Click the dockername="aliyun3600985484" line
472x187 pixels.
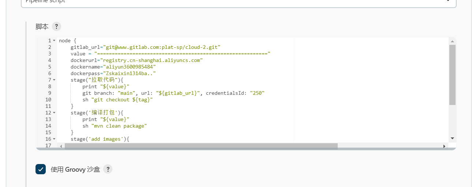(x=113, y=67)
